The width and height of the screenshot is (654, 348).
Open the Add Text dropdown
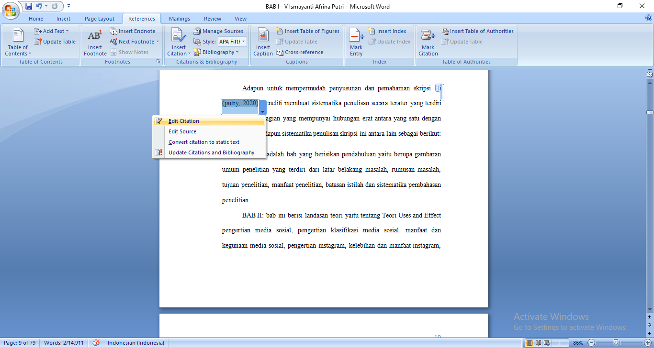point(51,31)
